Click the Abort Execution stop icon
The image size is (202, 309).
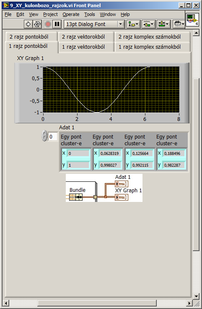coord(48,24)
